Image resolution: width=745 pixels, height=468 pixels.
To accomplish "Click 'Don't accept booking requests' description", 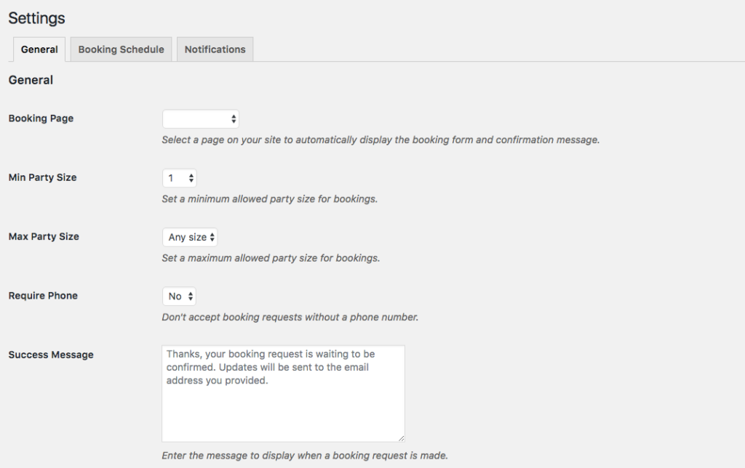I will tap(290, 317).
